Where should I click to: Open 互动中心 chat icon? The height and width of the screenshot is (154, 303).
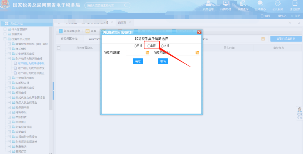click(260, 4)
